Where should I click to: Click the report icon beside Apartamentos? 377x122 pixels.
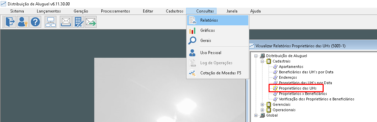coord(276,67)
